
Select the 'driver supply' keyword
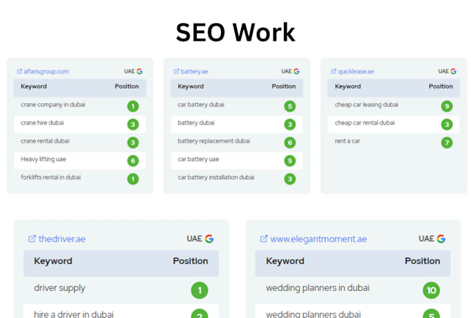click(x=60, y=288)
